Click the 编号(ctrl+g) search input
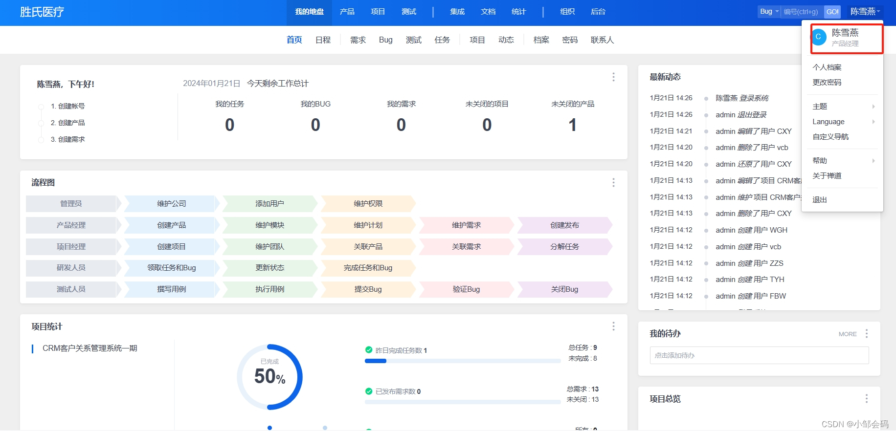This screenshot has width=896, height=433. point(803,11)
